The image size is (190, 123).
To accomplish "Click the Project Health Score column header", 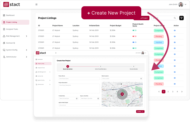I will pyautogui.click(x=138, y=25).
